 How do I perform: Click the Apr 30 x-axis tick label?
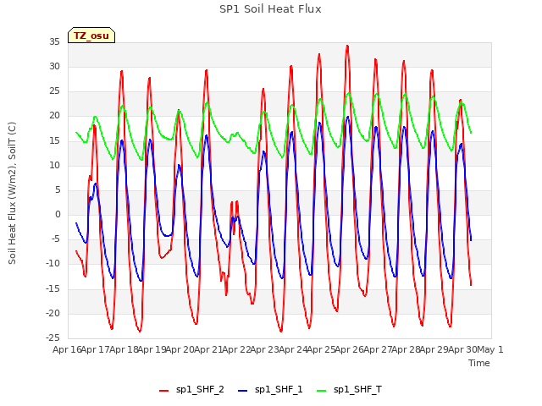tap(462, 349)
